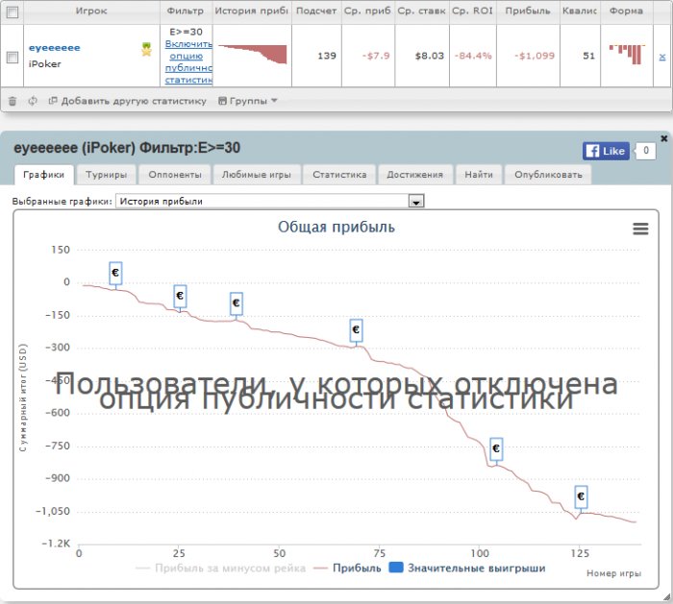Click the euro flag marker near game 40
673x604 pixels.
(x=237, y=304)
